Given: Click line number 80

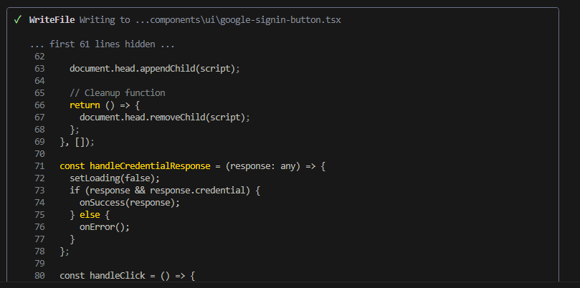Looking at the screenshot, I should [39, 276].
